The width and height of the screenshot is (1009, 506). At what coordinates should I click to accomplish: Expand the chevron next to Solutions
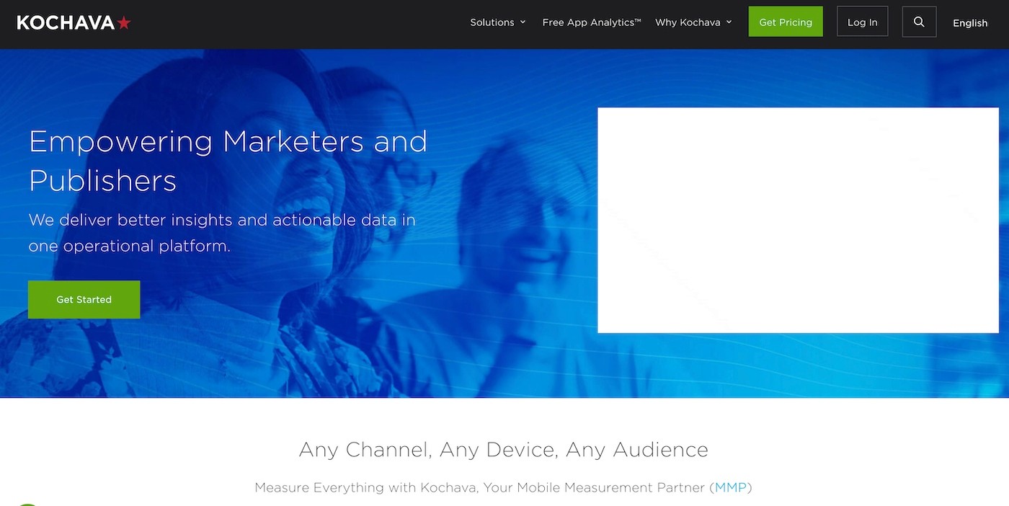pyautogui.click(x=523, y=22)
